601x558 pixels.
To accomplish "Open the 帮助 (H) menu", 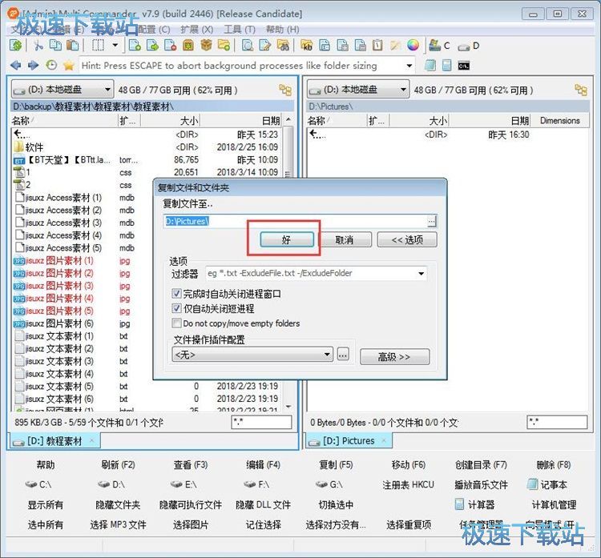I will tap(283, 30).
